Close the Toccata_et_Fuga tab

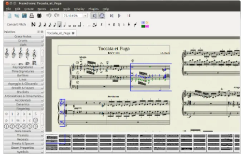point(73,33)
